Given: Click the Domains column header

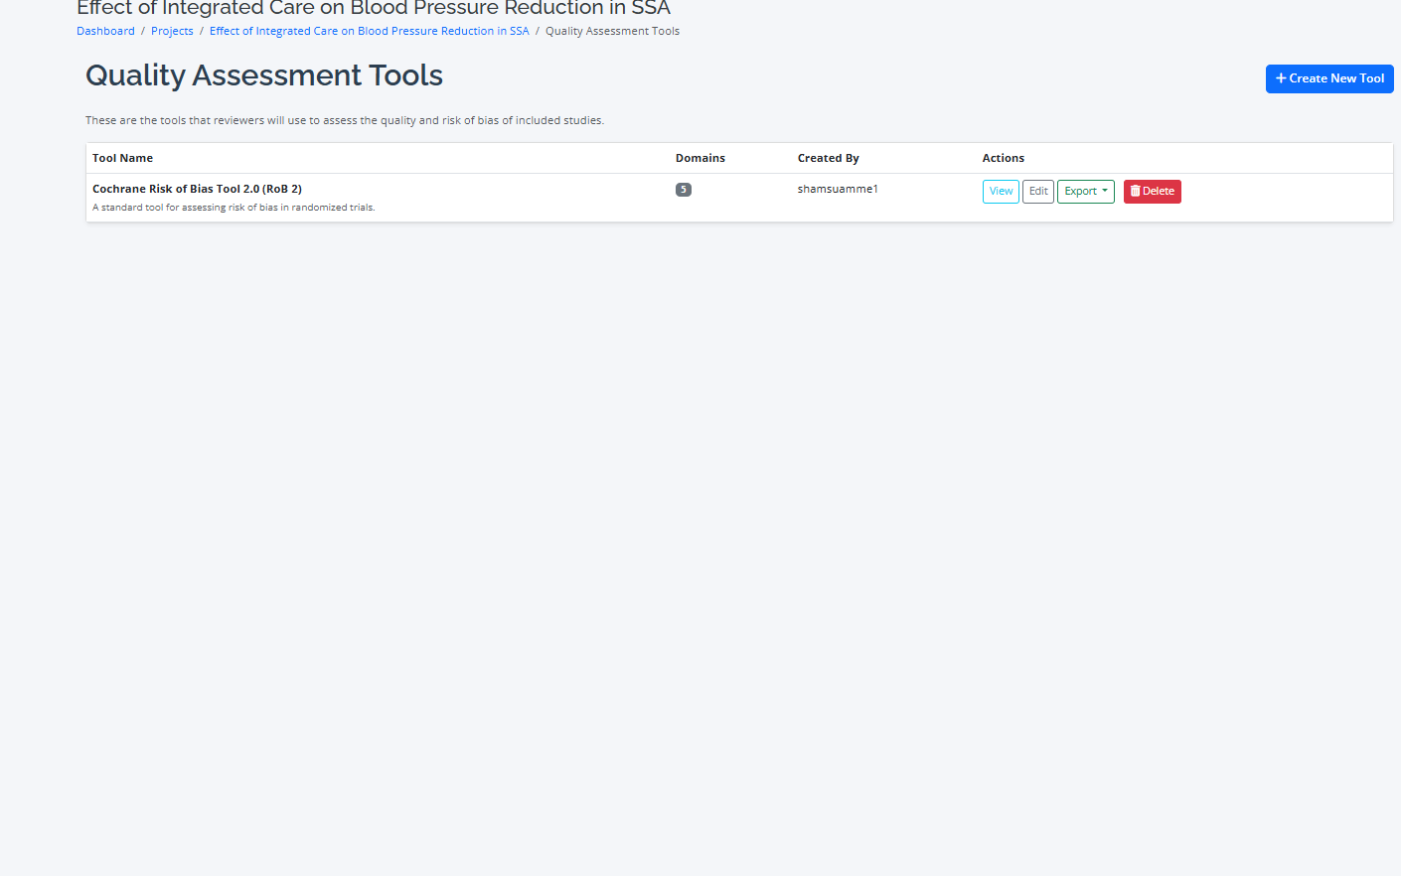Looking at the screenshot, I should click(x=700, y=158).
